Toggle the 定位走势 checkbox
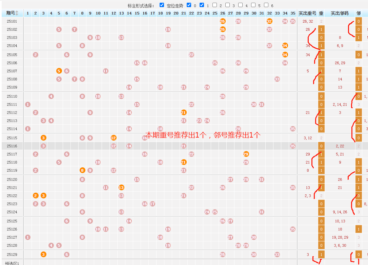Screen dimensions: 368x265 pyautogui.click(x=162, y=5)
